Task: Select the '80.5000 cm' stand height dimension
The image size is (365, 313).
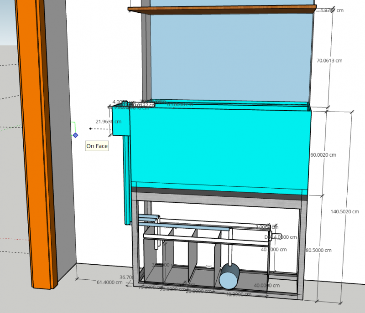Action: click(x=318, y=250)
